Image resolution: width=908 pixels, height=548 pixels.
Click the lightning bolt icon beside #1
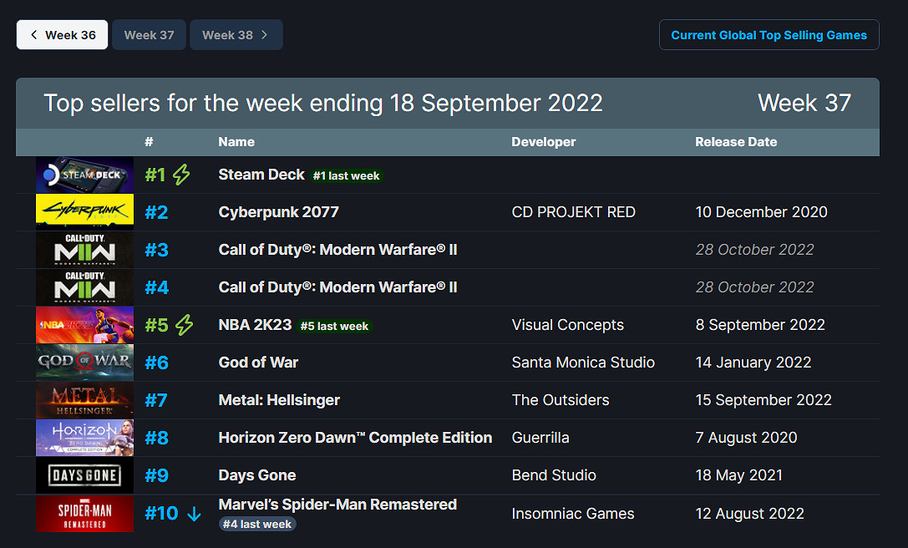click(181, 175)
